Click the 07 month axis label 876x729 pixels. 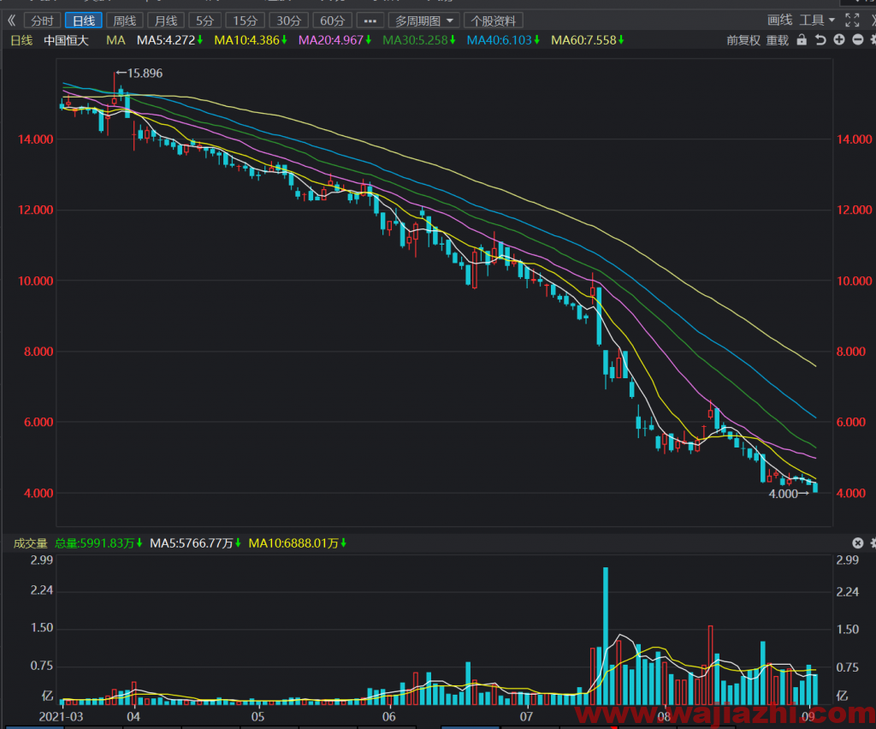526,717
